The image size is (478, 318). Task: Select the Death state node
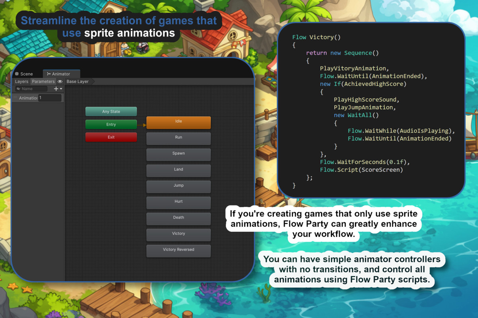[x=178, y=219]
